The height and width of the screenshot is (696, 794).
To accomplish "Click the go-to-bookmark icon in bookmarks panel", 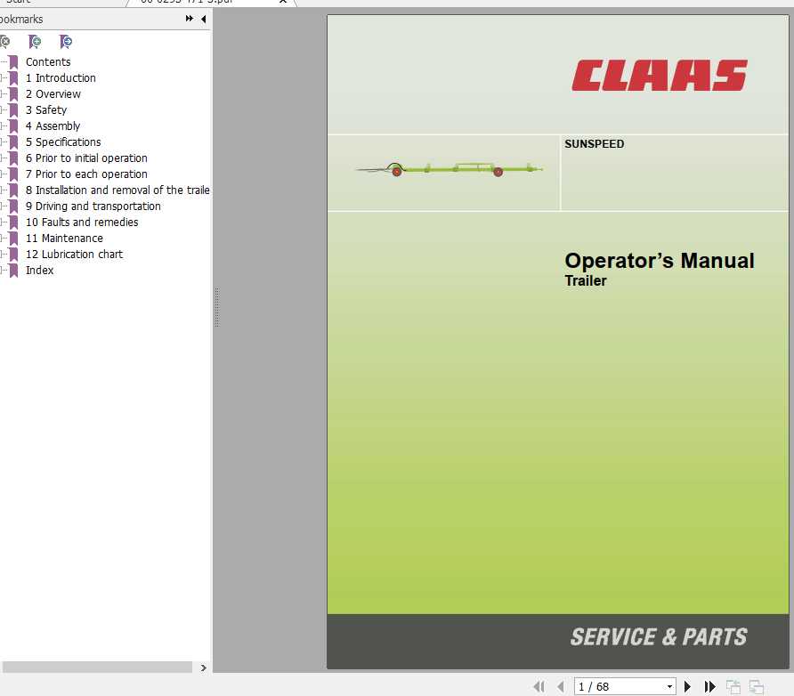I will coord(66,42).
